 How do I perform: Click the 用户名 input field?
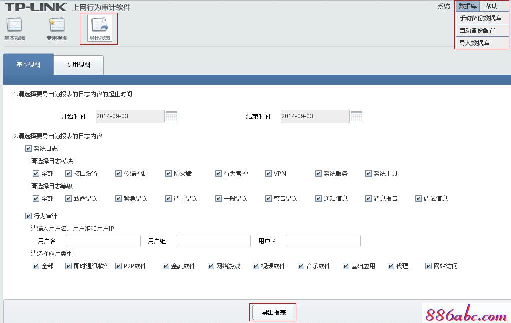tap(103, 241)
